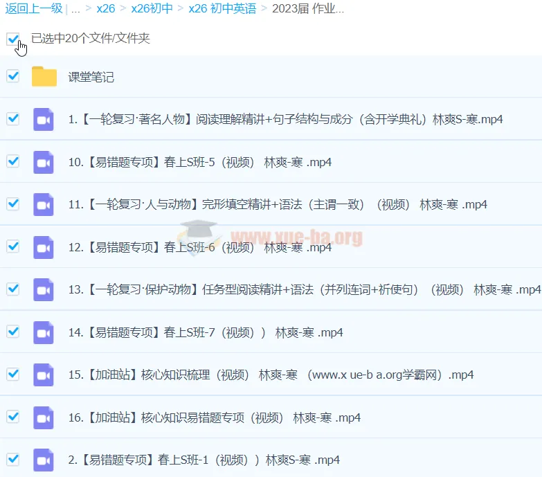
Task: Click video icon for file 15. 核心知识梳理
Action: pyautogui.click(x=44, y=375)
